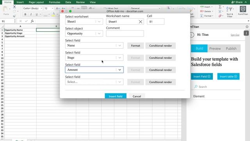Open the Page Layout ribbon tab
The width and height of the screenshot is (250, 141).
tap(36, 2)
